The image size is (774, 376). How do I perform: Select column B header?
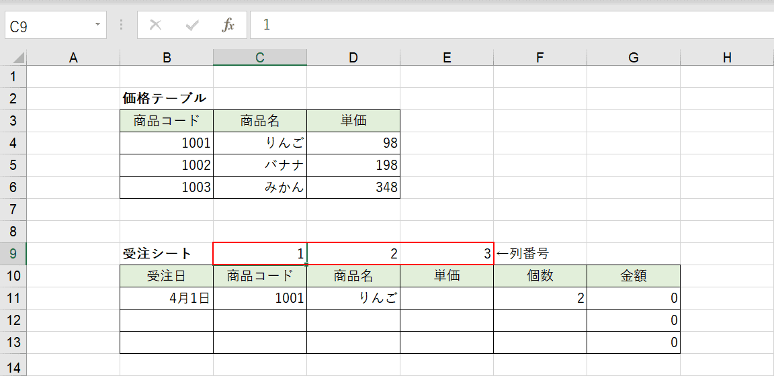167,58
